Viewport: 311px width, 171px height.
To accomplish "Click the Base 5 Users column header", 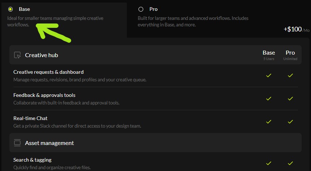I will tap(269, 55).
